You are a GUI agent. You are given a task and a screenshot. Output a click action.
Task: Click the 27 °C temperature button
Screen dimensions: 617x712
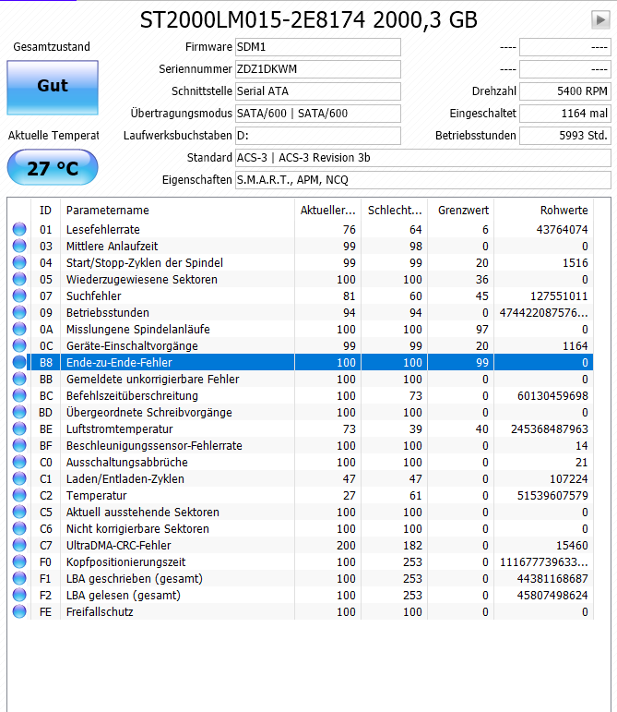pos(53,167)
